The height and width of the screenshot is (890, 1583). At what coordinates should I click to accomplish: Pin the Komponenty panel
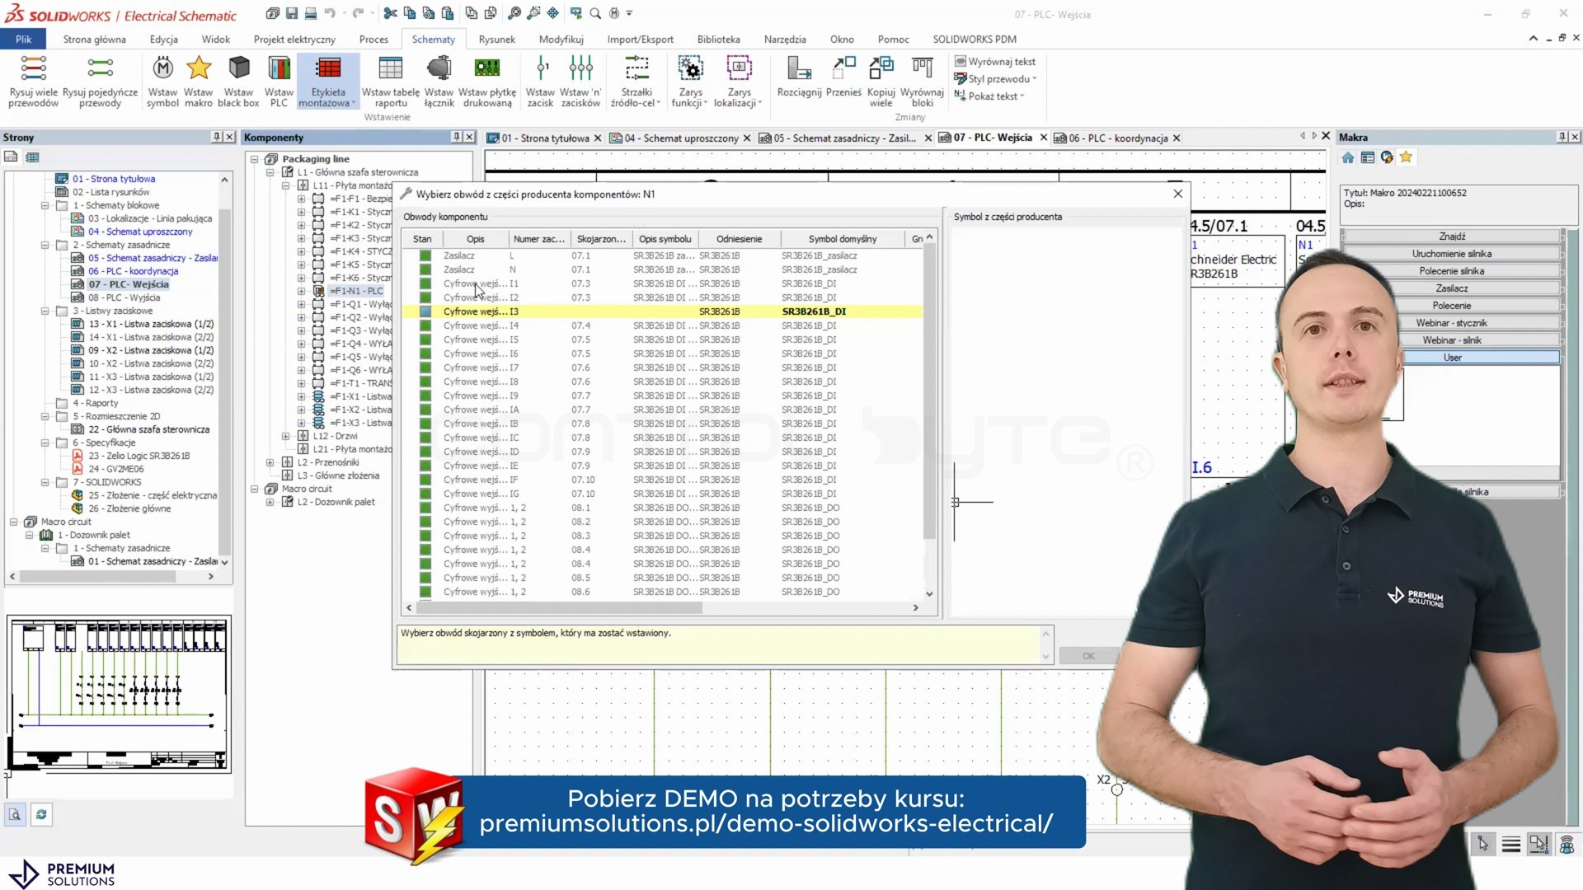pyautogui.click(x=457, y=137)
